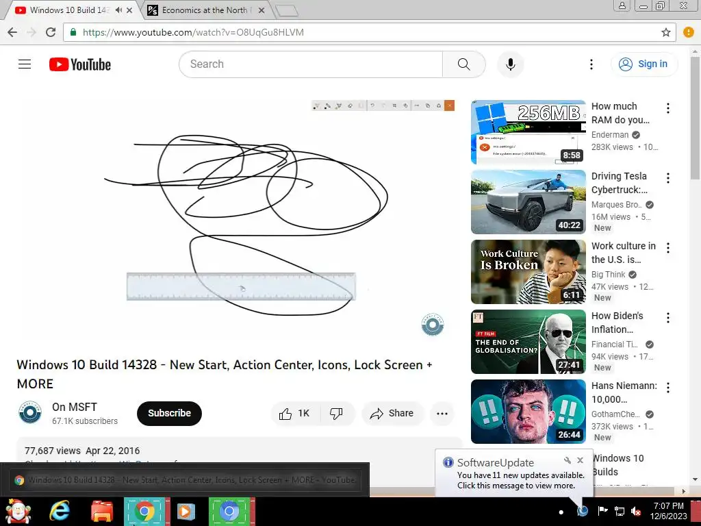Open the End of Globalisation video thumbnail
701x526 pixels.
(528, 342)
